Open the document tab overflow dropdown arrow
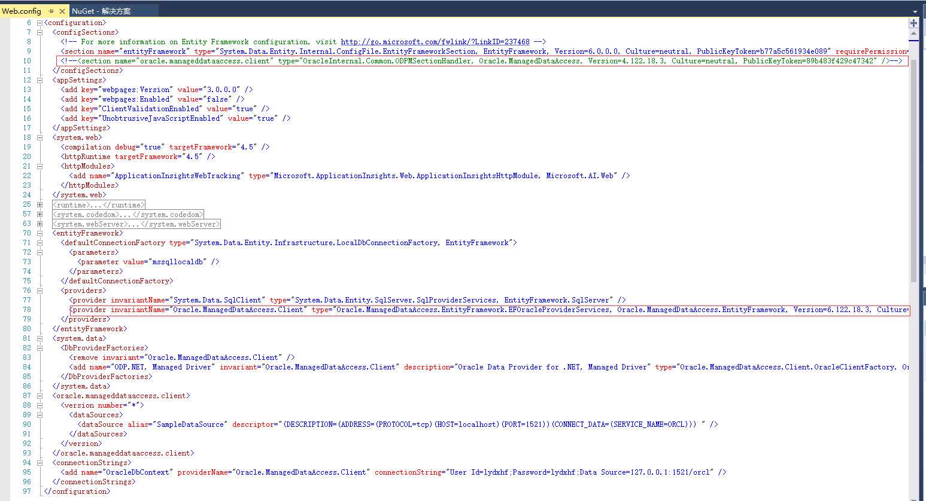This screenshot has width=926, height=501. pos(915,11)
